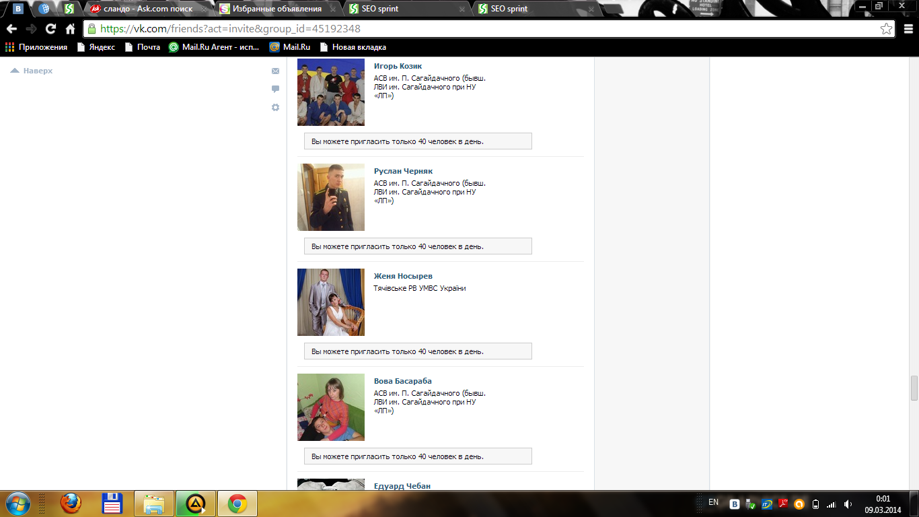Click Руслан Черняк photo thumbnail

(x=331, y=197)
